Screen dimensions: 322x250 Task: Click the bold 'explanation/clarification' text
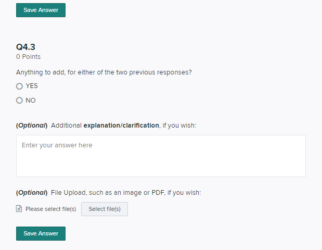[x=121, y=126]
